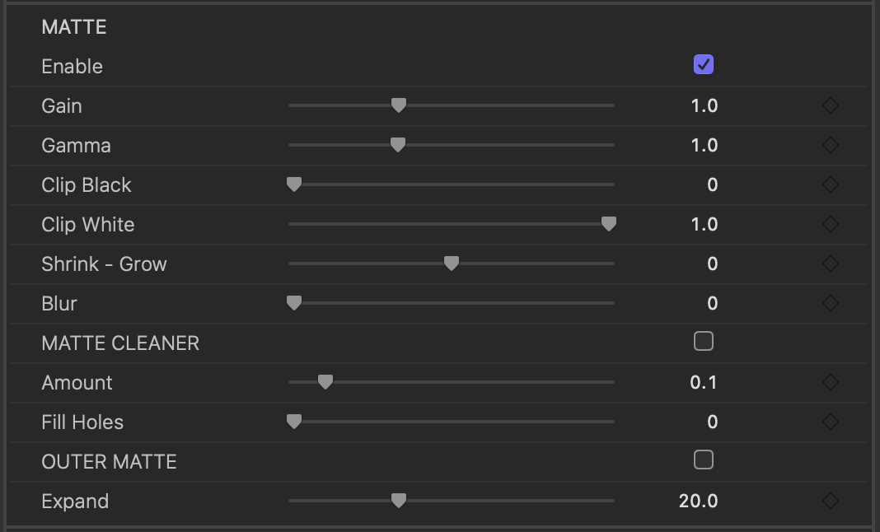The width and height of the screenshot is (880, 532).
Task: Click the Expand keyframe diamond icon
Action: pyautogui.click(x=830, y=501)
